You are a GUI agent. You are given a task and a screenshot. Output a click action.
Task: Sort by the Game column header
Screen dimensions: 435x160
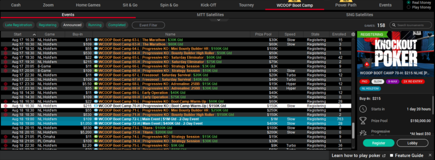tap(50, 34)
